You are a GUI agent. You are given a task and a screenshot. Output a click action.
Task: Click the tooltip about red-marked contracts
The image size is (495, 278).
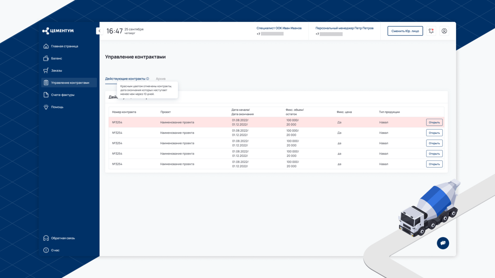(x=147, y=90)
